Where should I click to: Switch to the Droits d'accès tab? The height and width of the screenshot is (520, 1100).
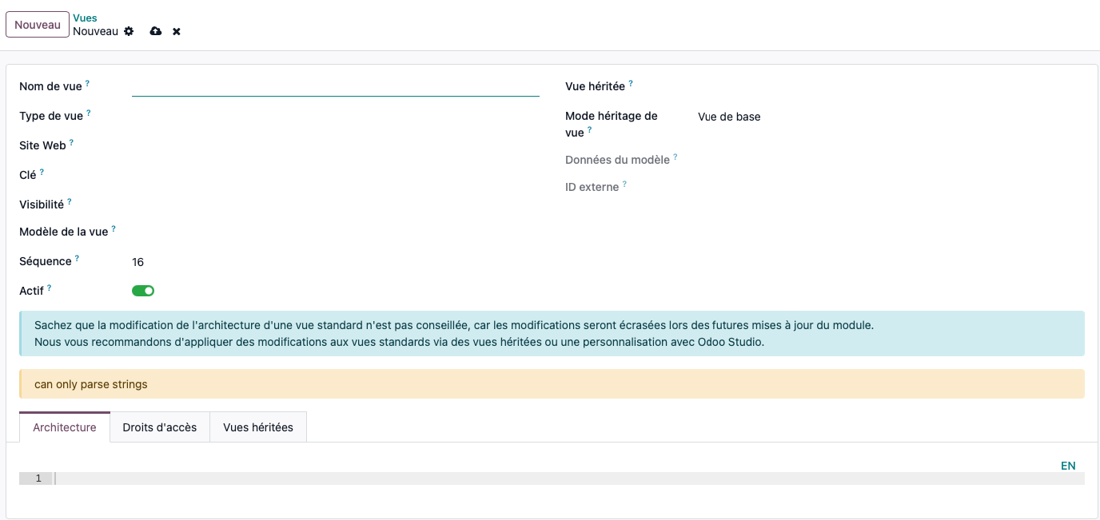[x=160, y=427]
